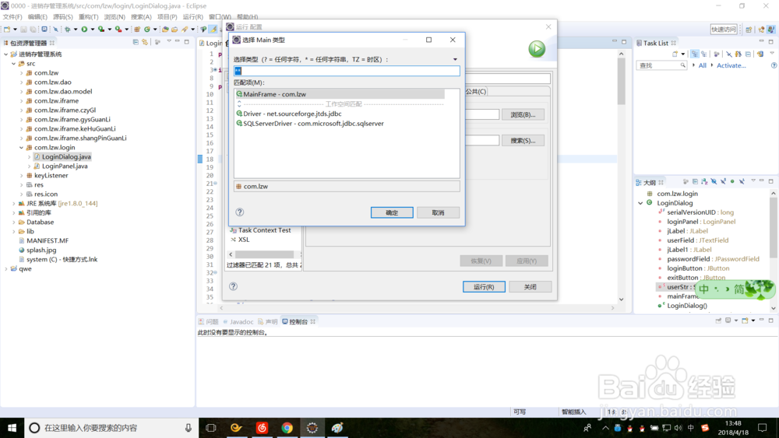Click Synchronize Changed icon in Task List
The height and width of the screenshot is (438, 779).
[760, 54]
